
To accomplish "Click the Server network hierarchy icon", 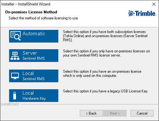I will 15,56.
